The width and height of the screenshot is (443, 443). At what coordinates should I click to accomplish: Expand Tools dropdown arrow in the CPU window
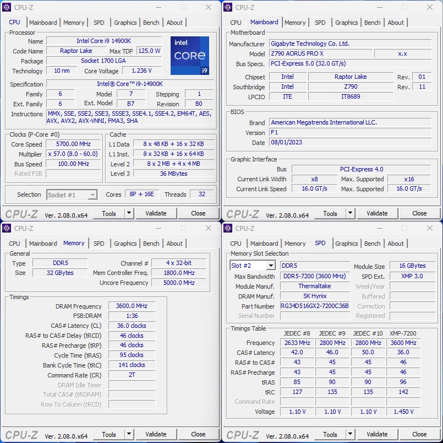129,213
